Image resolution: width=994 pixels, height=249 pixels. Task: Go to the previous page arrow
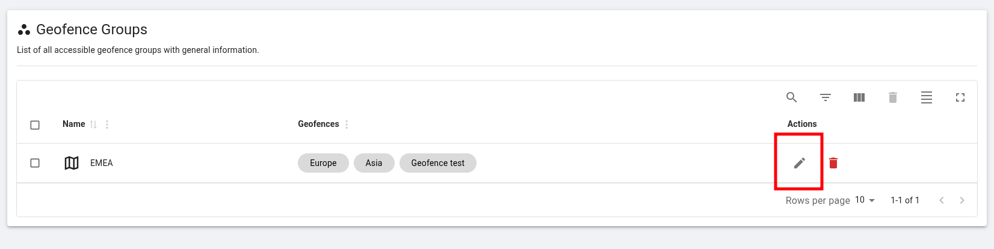point(942,200)
